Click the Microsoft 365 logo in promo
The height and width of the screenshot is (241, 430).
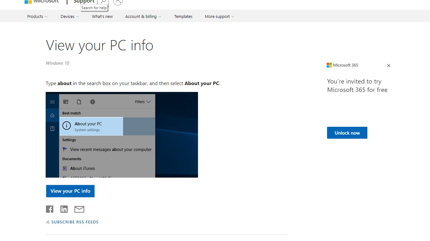click(342, 65)
